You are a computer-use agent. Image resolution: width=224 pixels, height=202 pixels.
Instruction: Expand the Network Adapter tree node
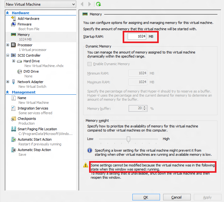coord(8,82)
